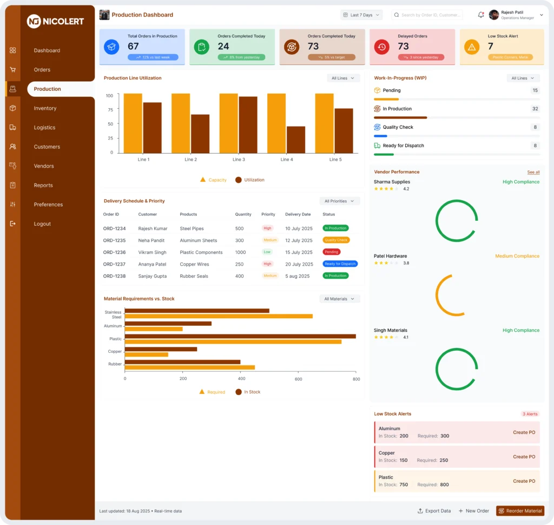Toggle the Required legend series in materials chart

coord(212,392)
